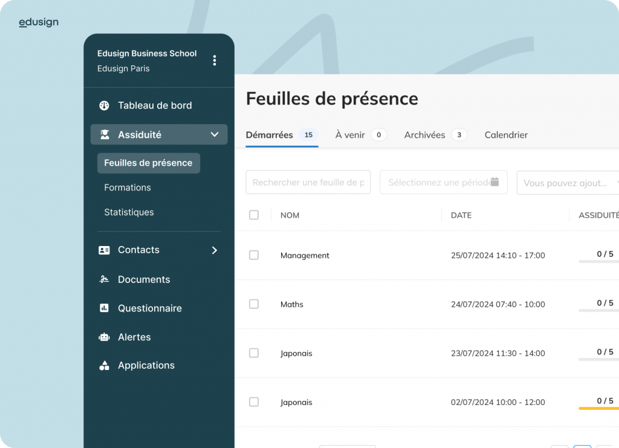This screenshot has width=619, height=448.
Task: Switch to the Calendrier tab
Action: (x=506, y=135)
